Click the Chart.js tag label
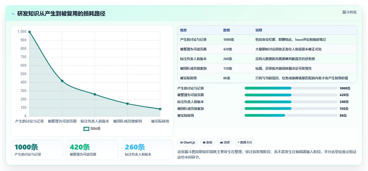Viewport: 368px width, 171px height. click(189, 142)
